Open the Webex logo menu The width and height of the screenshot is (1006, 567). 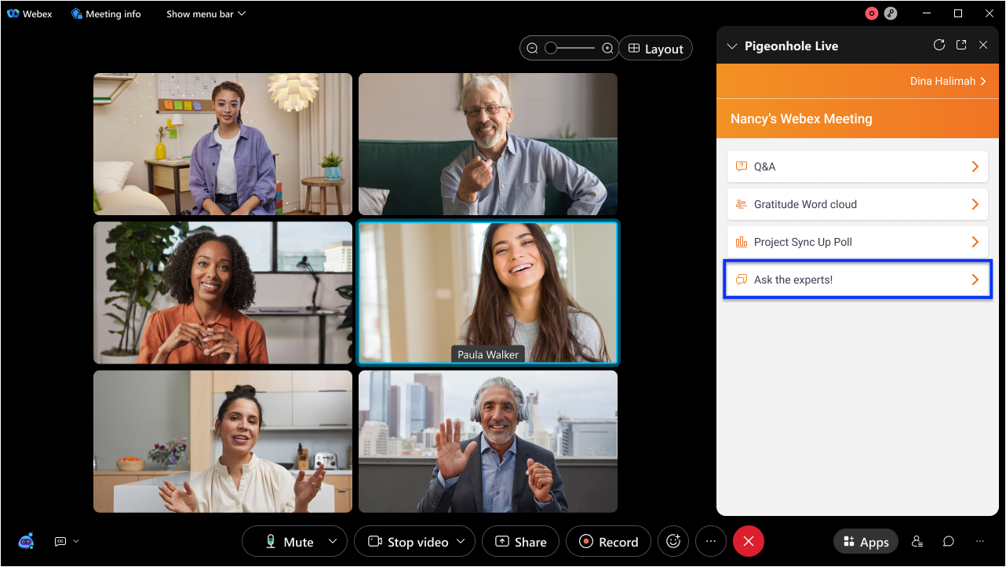coord(29,13)
